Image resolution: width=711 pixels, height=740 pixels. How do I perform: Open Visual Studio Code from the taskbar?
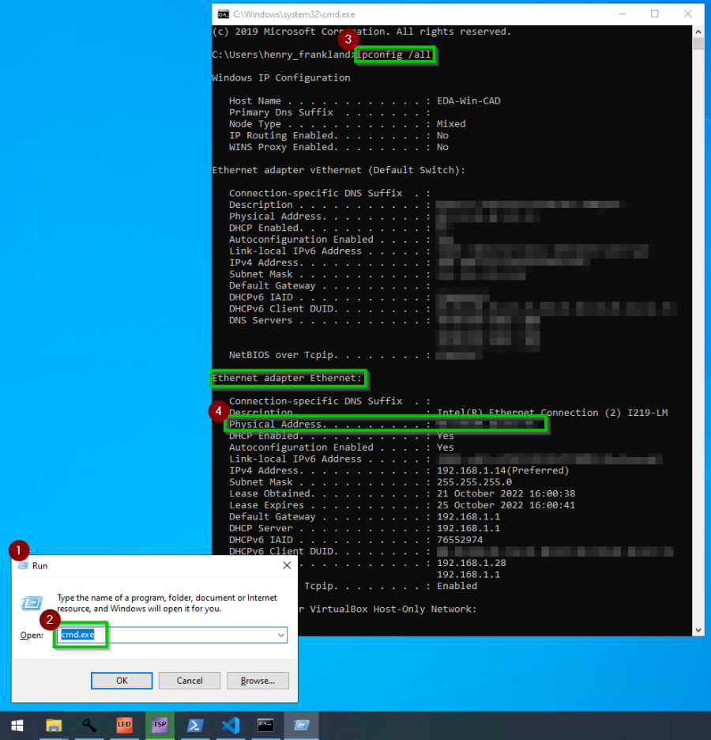tap(230, 724)
